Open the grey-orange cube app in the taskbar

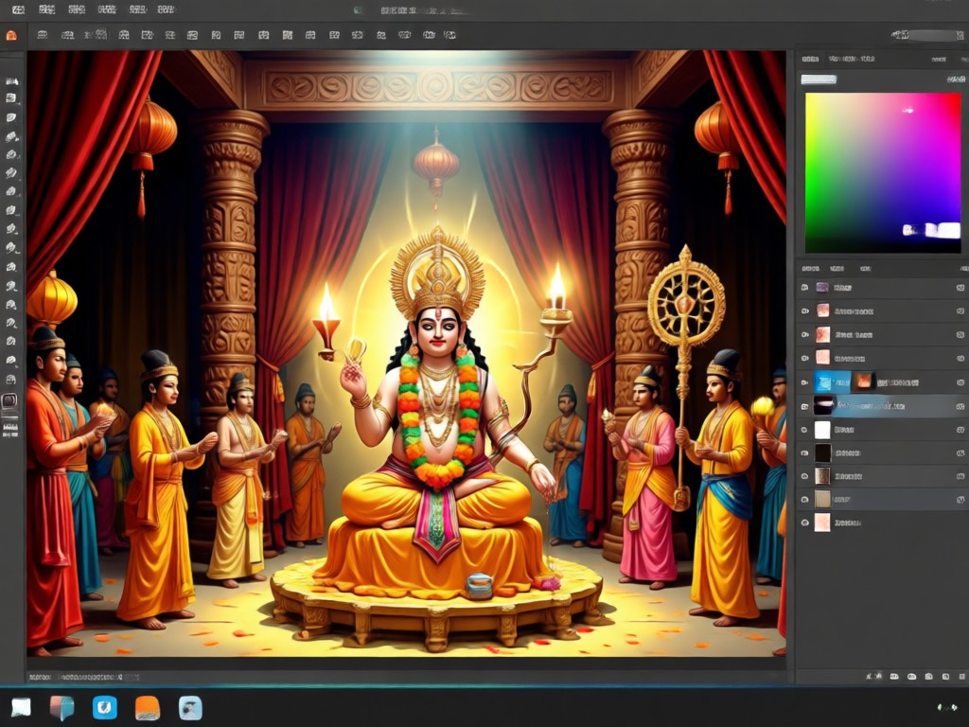click(62, 708)
